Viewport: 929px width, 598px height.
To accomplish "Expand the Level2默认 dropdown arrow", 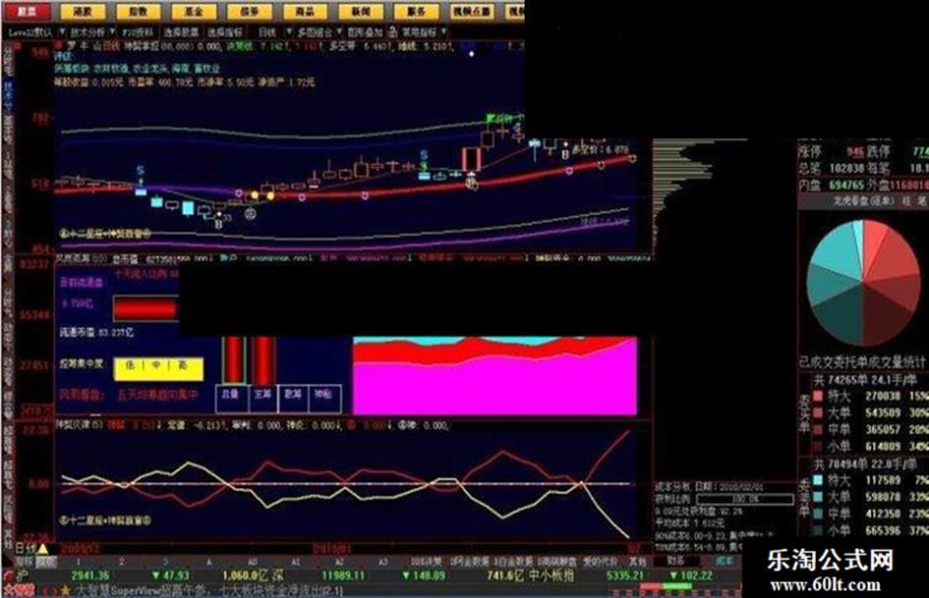I will coord(60,31).
